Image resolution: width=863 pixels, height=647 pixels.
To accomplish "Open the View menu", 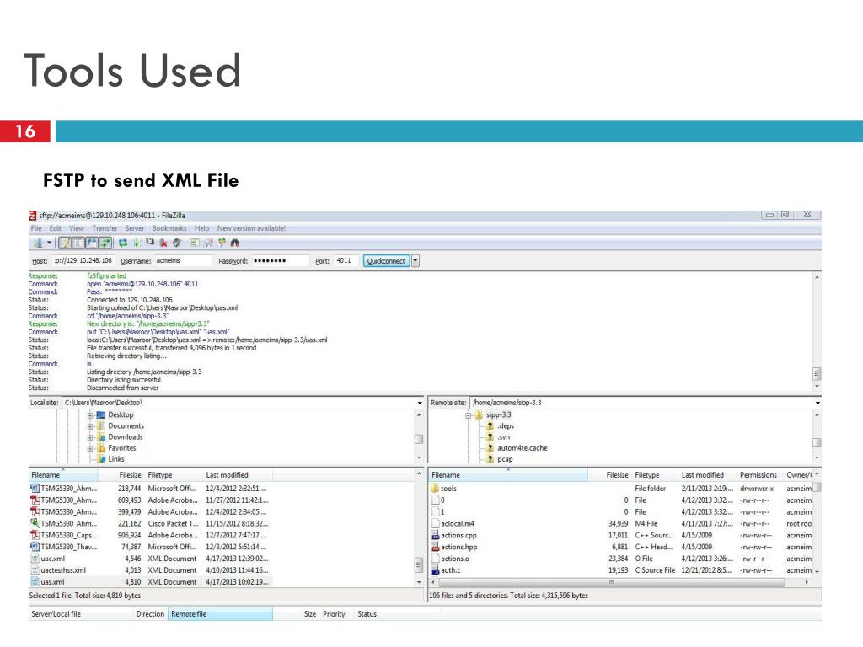I will pos(77,228).
